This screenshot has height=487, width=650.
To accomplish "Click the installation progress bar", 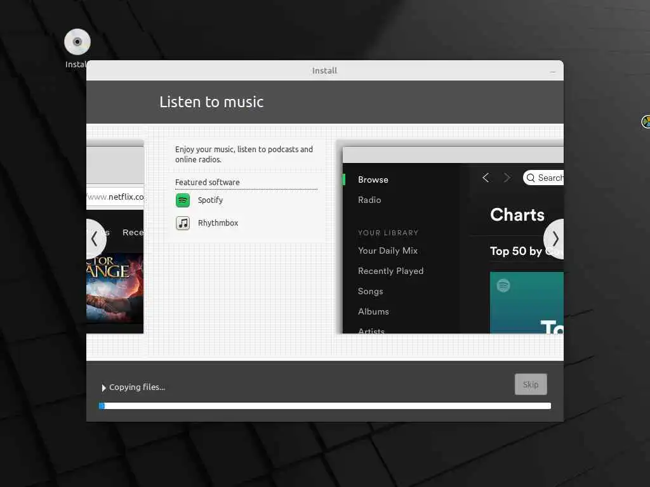I will click(x=325, y=406).
